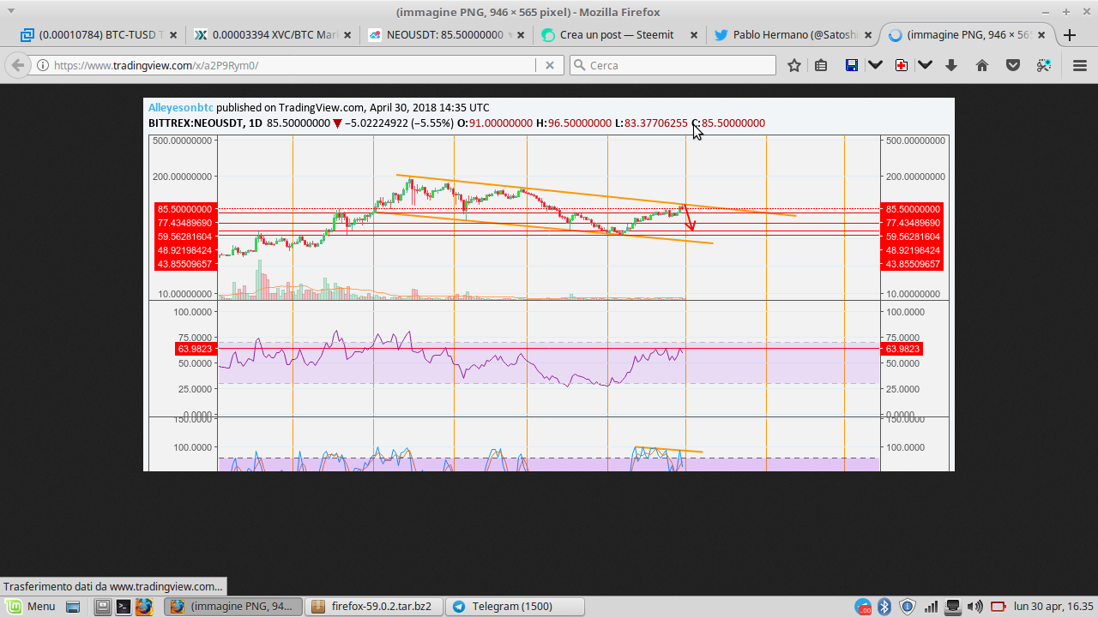Switch to the Pablo Hermano Twitter tab
The height and width of the screenshot is (617, 1098).
pyautogui.click(x=793, y=35)
